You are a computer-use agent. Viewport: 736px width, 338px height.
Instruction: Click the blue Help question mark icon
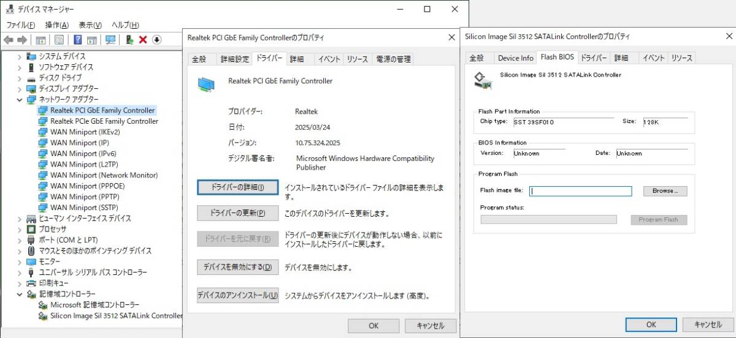click(78, 40)
